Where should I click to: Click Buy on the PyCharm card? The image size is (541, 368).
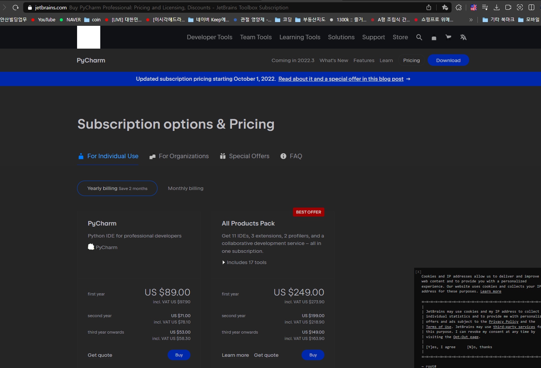click(x=179, y=355)
